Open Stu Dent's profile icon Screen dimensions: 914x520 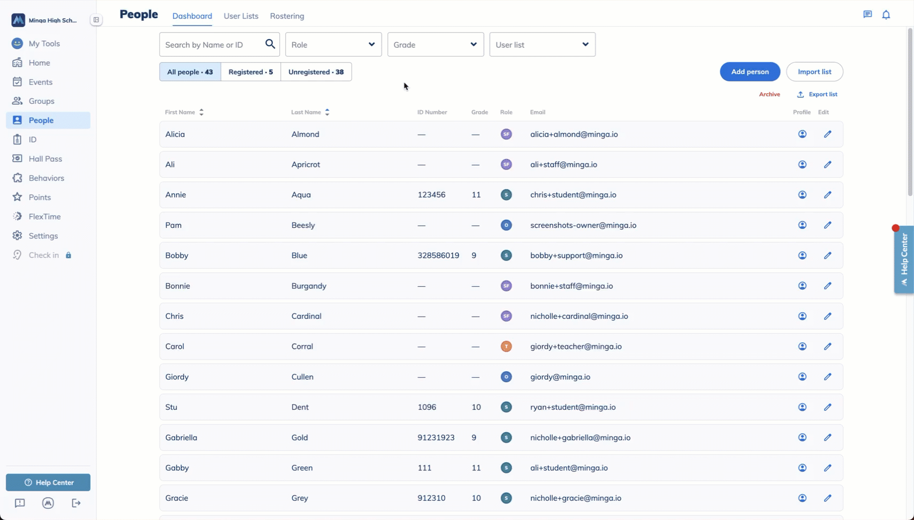click(x=802, y=407)
